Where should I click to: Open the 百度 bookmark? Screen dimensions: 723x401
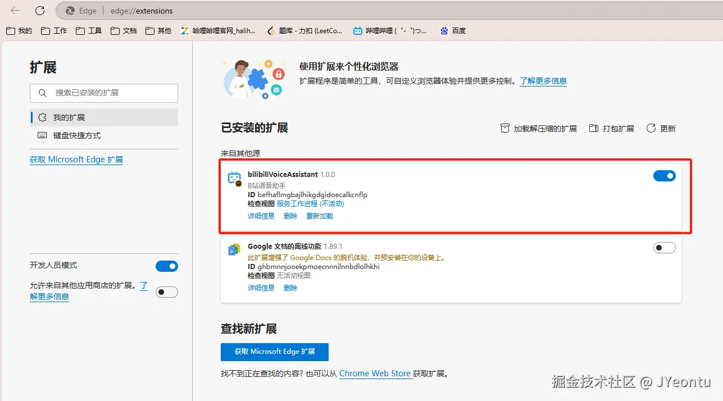453,31
